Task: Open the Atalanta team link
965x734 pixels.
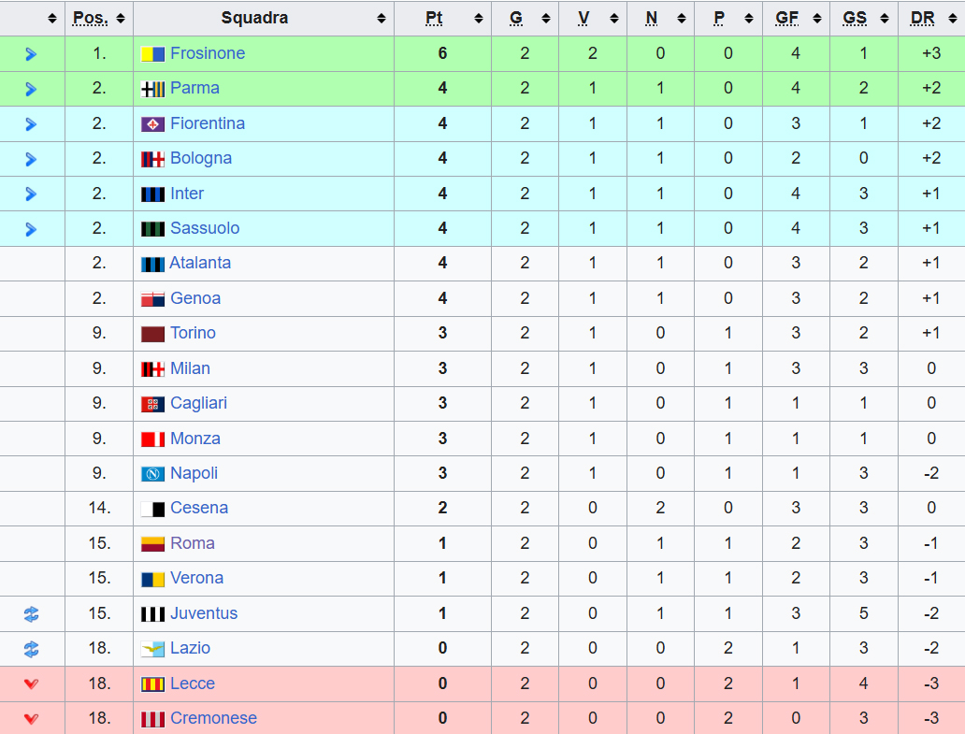Action: [200, 264]
